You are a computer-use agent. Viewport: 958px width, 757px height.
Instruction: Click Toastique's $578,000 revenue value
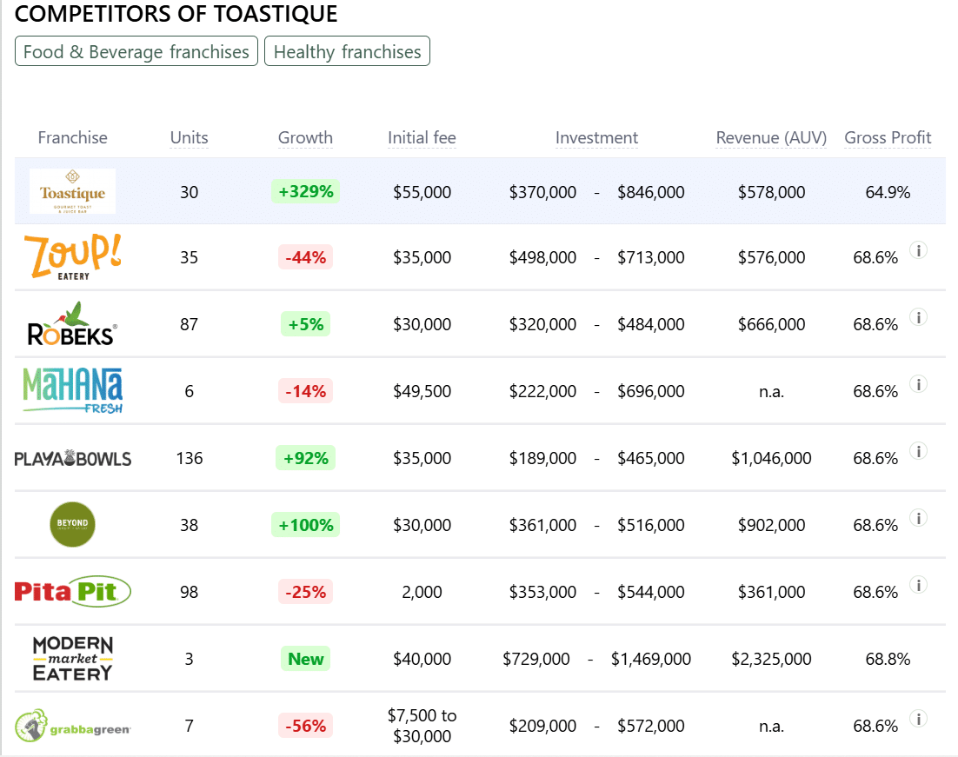click(x=772, y=192)
